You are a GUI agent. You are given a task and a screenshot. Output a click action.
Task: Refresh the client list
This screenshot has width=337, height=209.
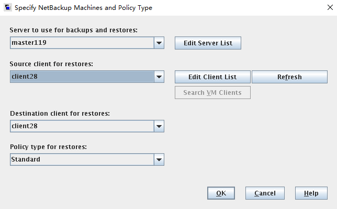tap(289, 77)
